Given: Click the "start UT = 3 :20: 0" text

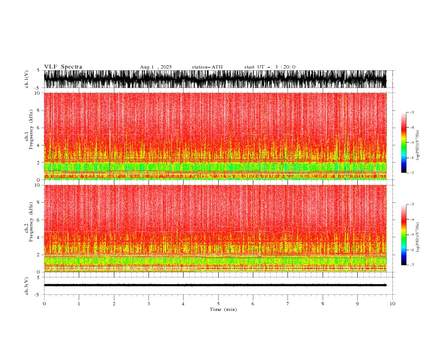Looking at the screenshot, I should [x=270, y=67].
